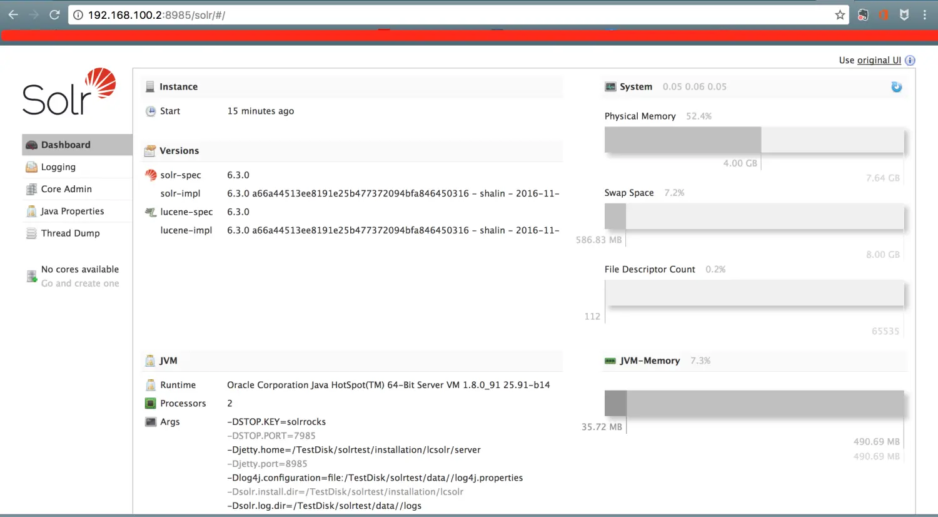The image size is (938, 517).
Task: Open the Chrome three-dot menu
Action: point(925,14)
